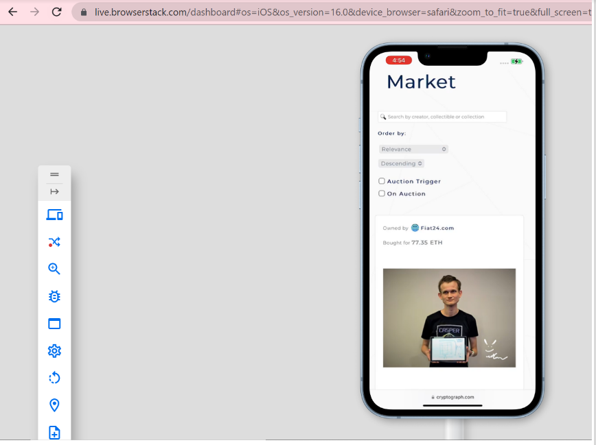Click the location pin icon
This screenshot has height=445, width=596.
(x=54, y=405)
